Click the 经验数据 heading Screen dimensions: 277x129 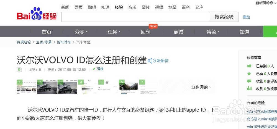point(254,57)
